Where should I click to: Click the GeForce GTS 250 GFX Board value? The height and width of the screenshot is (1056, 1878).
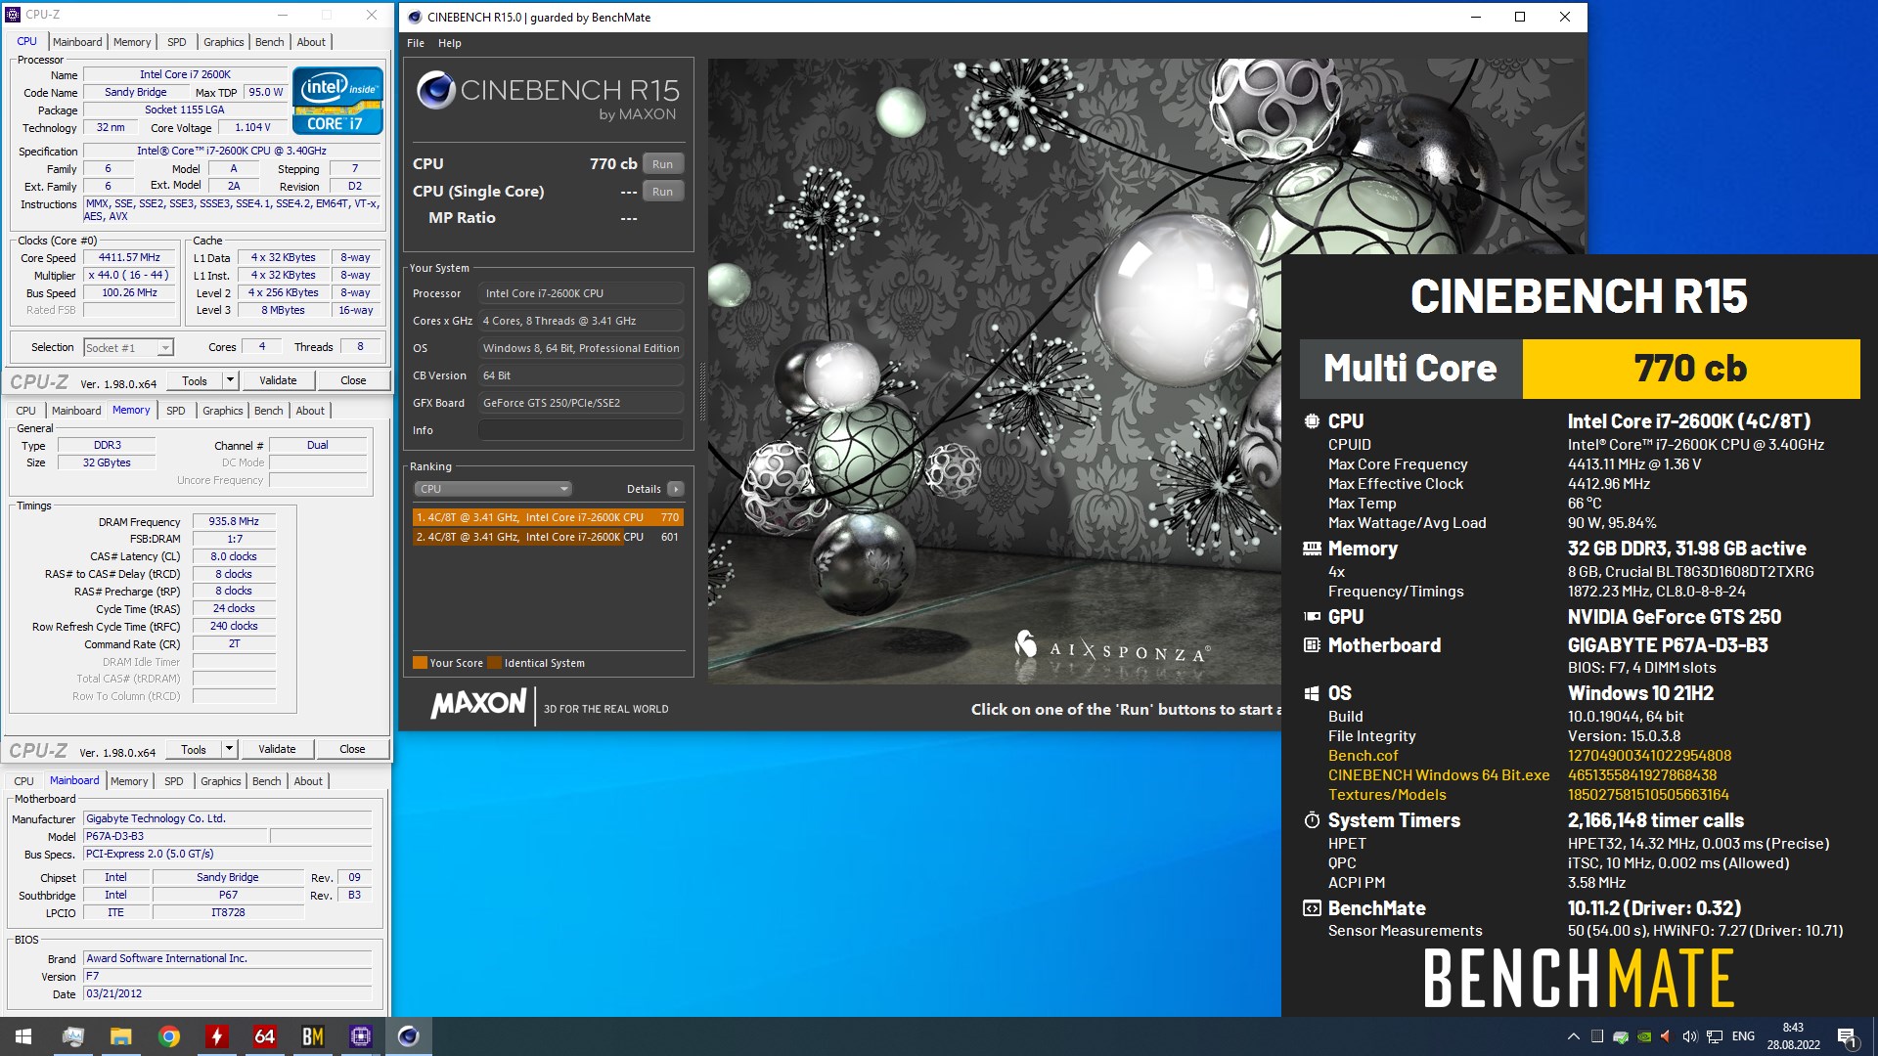(x=581, y=403)
